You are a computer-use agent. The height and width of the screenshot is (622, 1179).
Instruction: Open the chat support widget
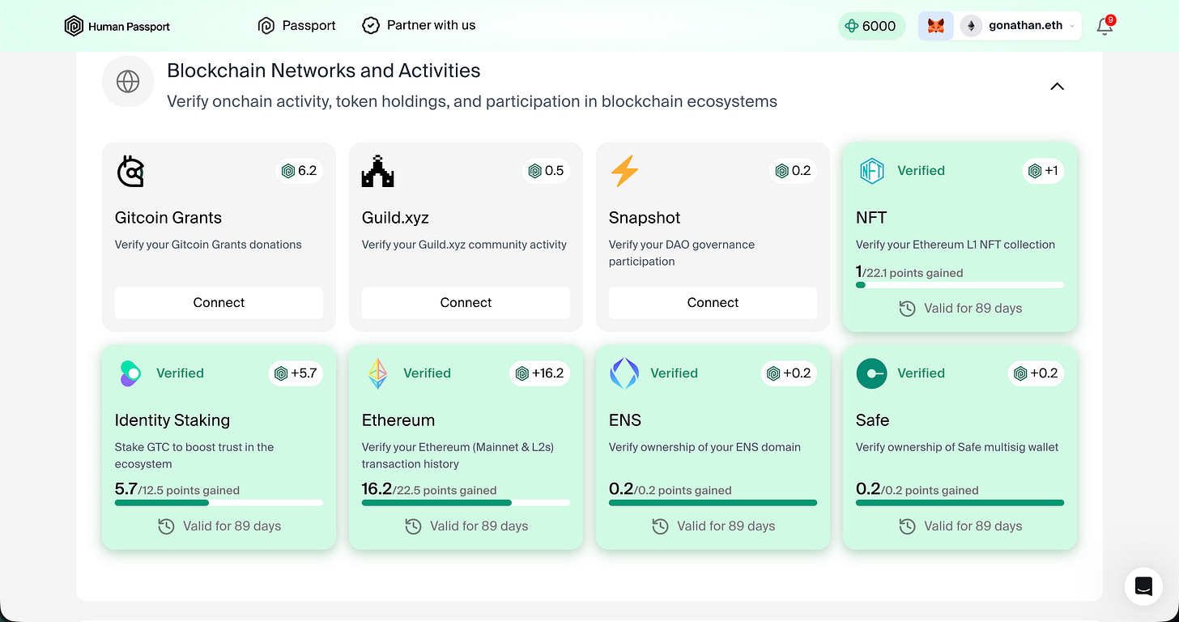1143,586
